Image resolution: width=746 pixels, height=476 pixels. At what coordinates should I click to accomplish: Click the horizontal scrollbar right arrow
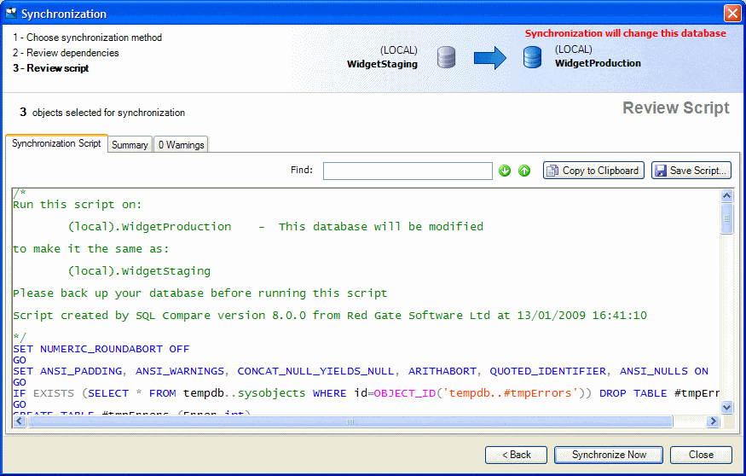pos(713,421)
